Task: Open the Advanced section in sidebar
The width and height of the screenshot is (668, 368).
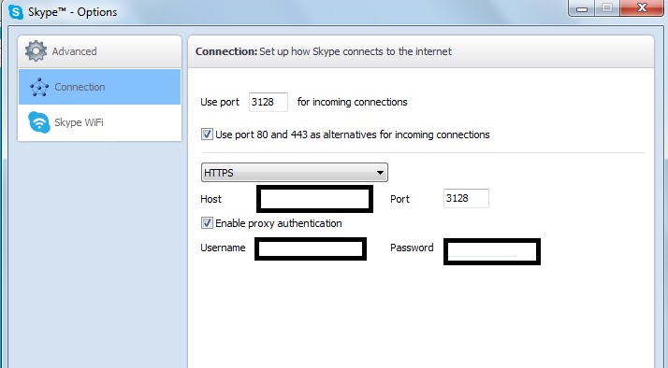Action: (x=100, y=51)
